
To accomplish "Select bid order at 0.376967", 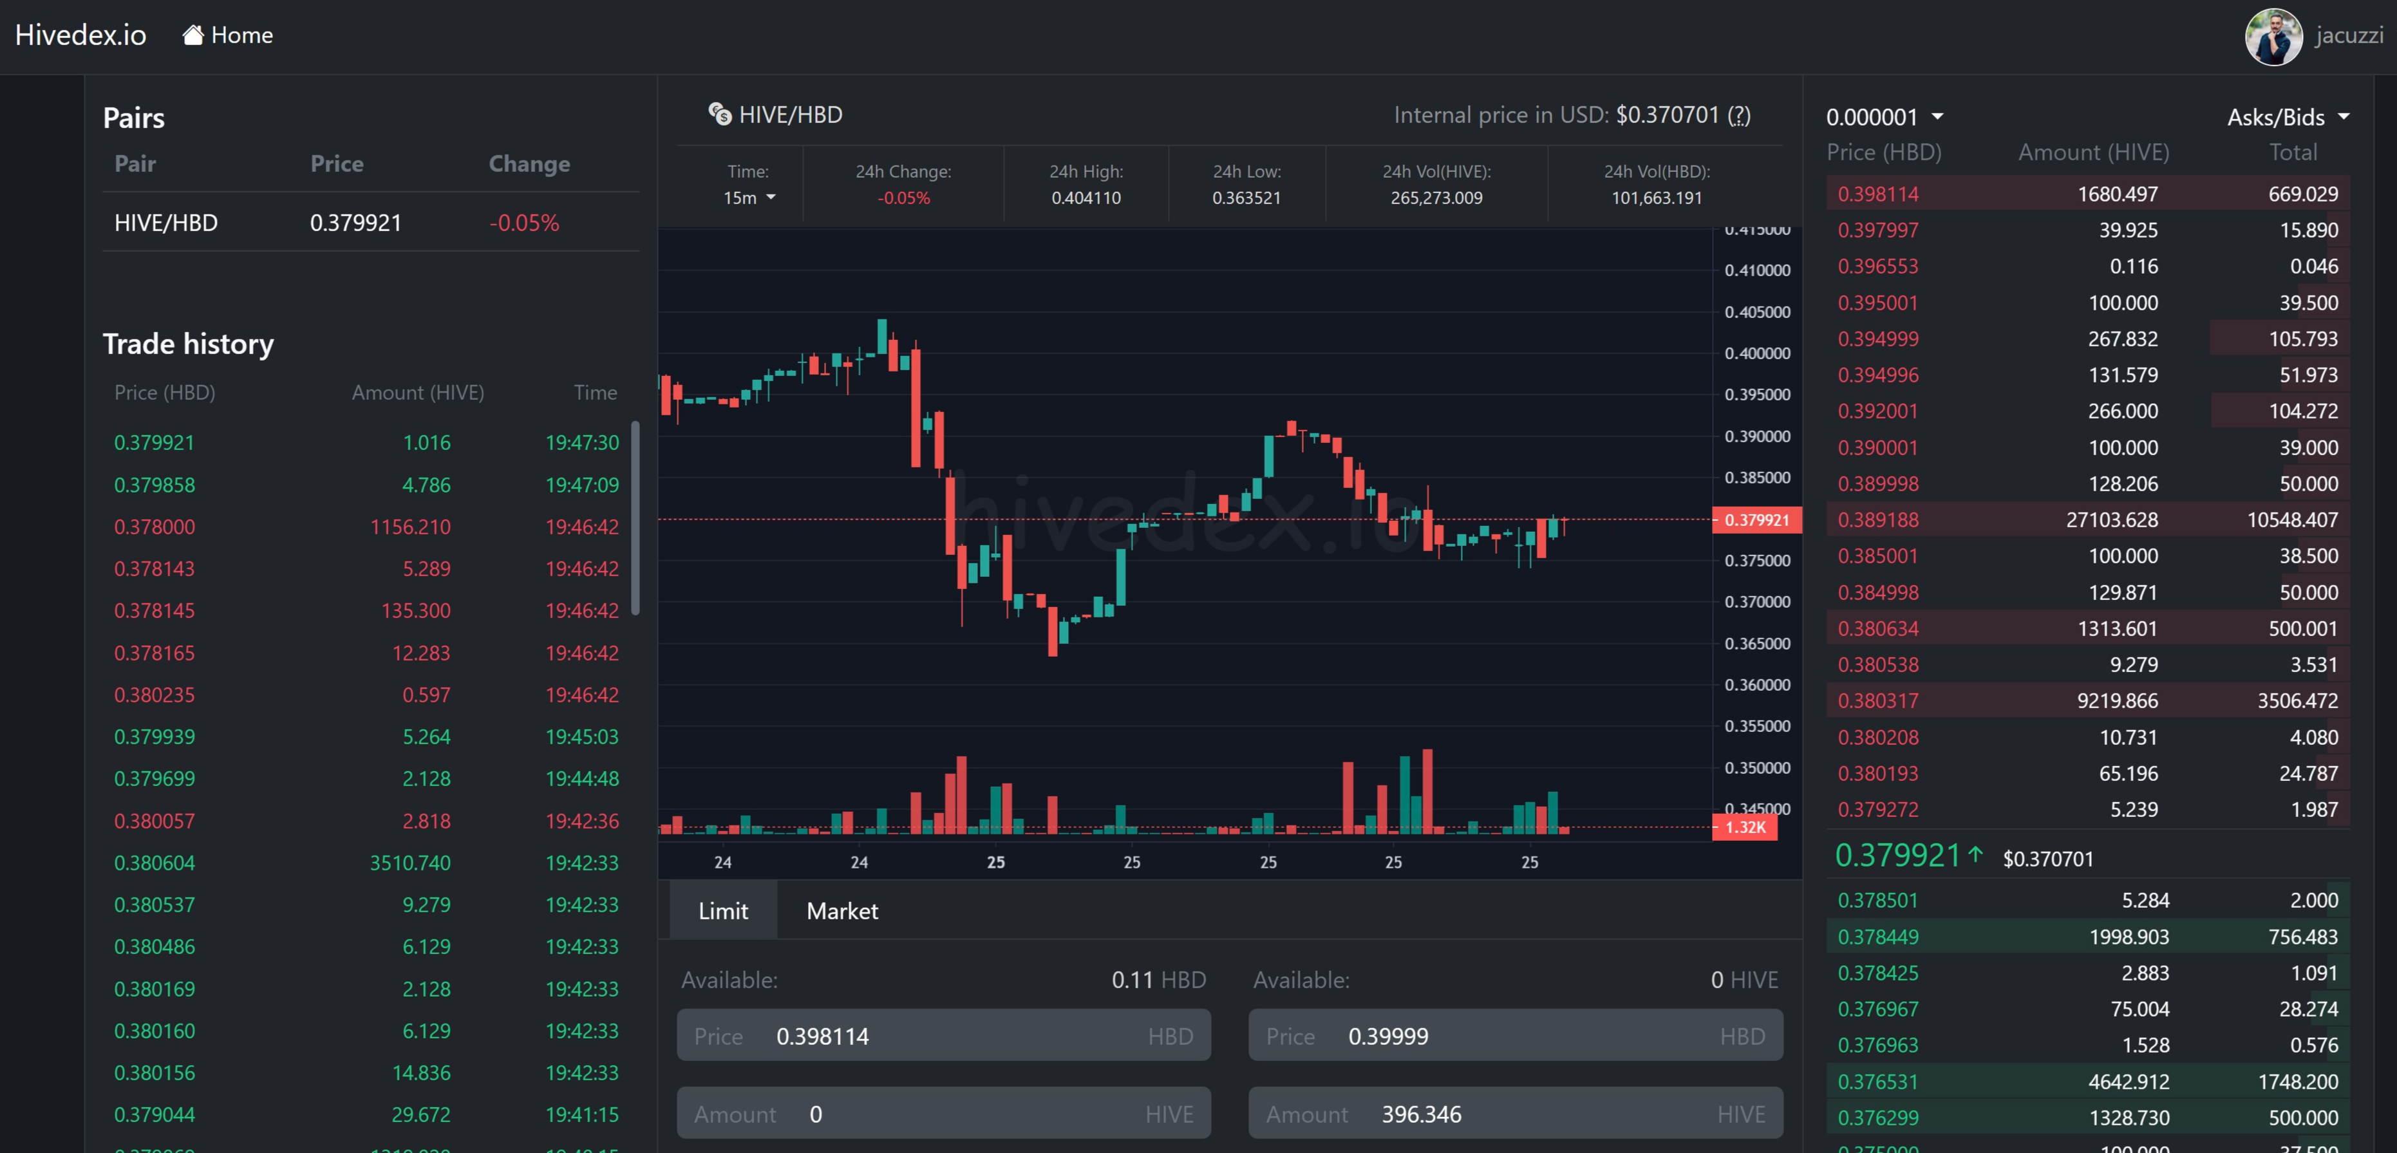I will coord(2087,1009).
